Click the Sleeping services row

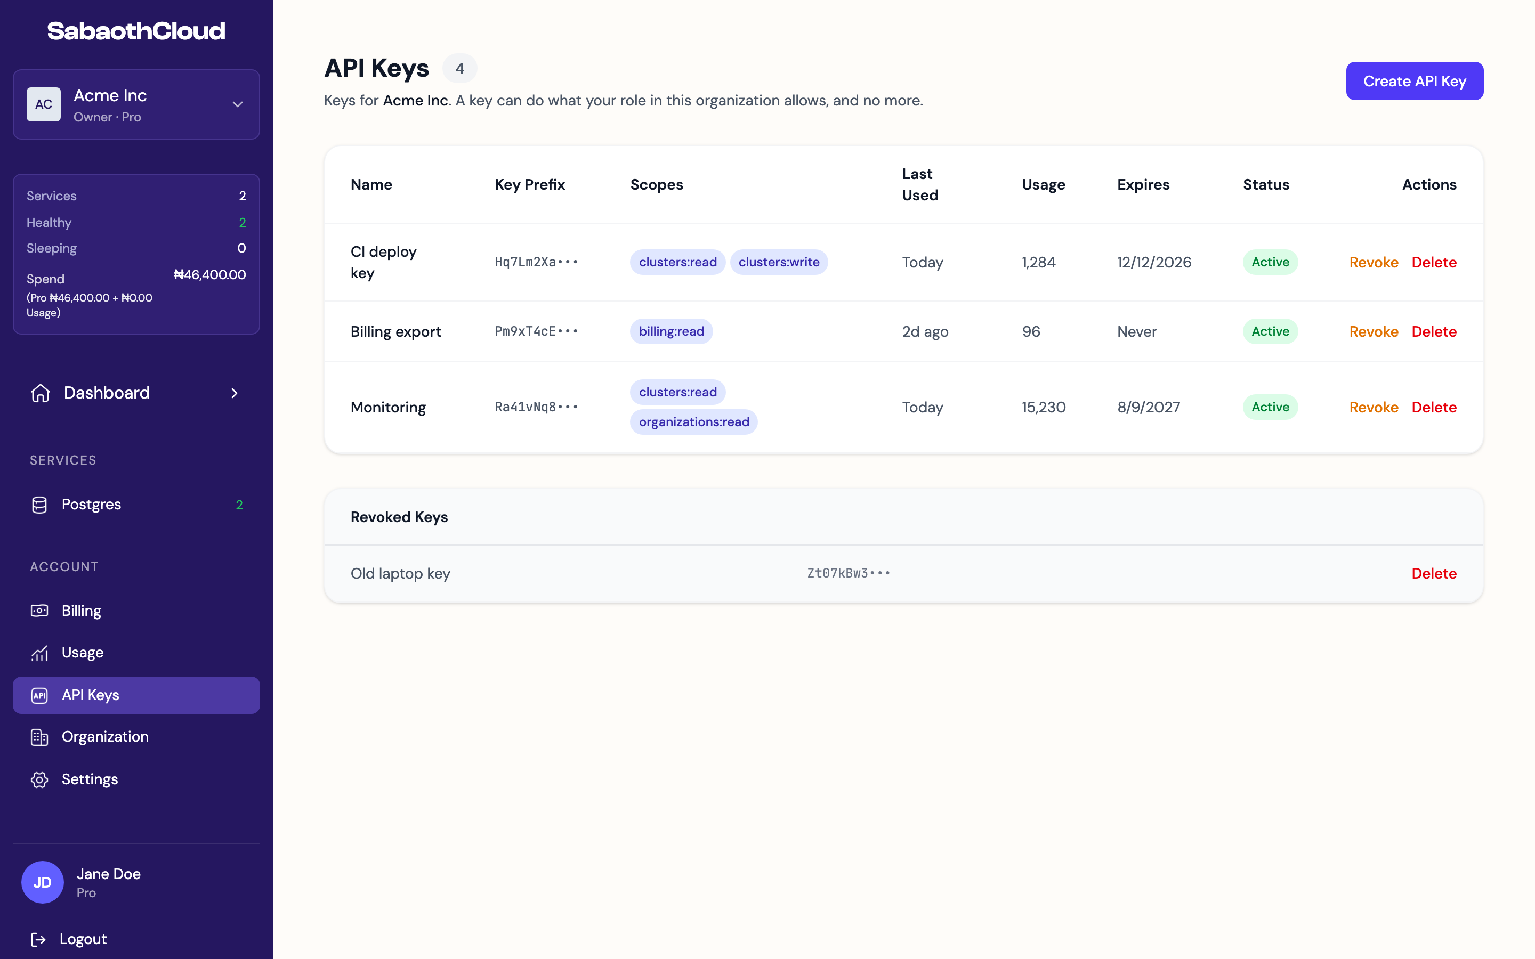(136, 248)
